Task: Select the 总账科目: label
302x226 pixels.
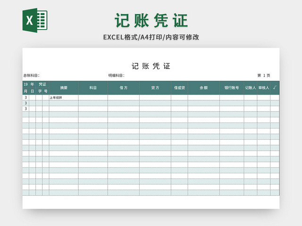Action: (x=32, y=75)
